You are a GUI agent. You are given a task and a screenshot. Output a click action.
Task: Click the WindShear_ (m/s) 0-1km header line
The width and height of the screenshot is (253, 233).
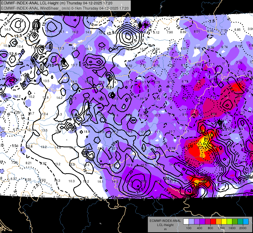(x=65, y=8)
